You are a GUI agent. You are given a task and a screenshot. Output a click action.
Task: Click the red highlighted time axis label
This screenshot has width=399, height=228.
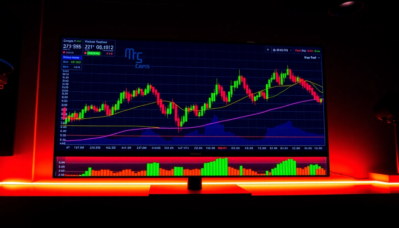tap(222, 148)
